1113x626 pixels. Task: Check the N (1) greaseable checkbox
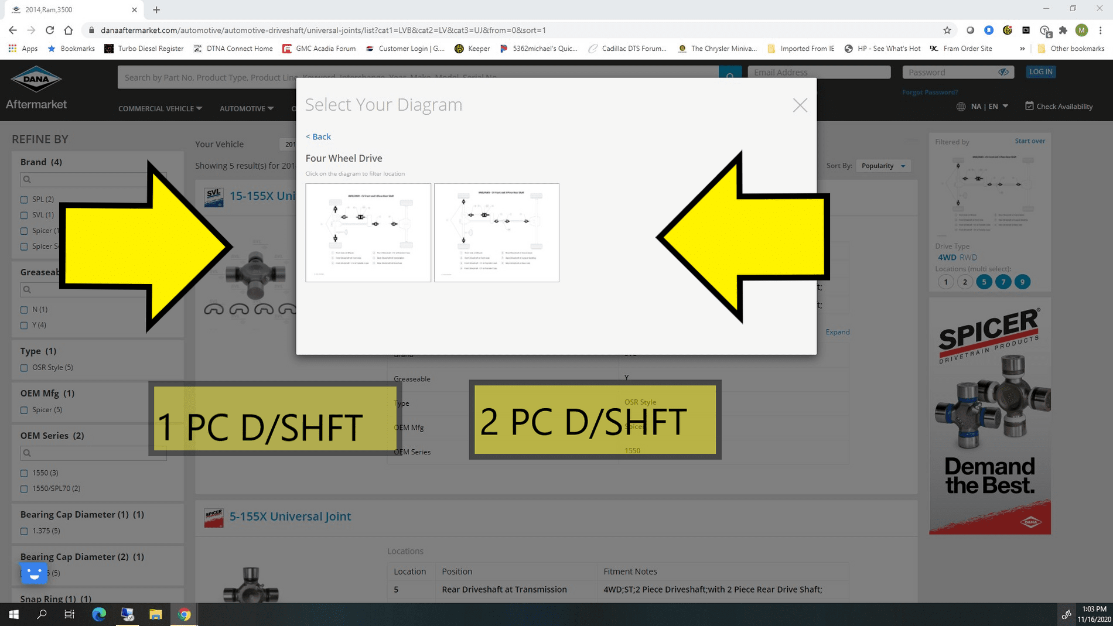[x=24, y=310]
